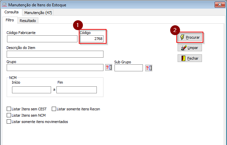Click the lightning bolt icon on Procurar
Viewport: 227px width, 145px height.
click(182, 37)
